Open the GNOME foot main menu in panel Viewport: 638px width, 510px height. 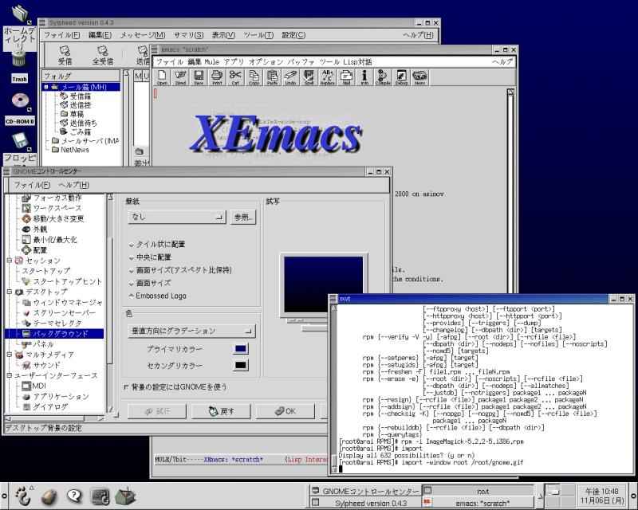[23, 496]
